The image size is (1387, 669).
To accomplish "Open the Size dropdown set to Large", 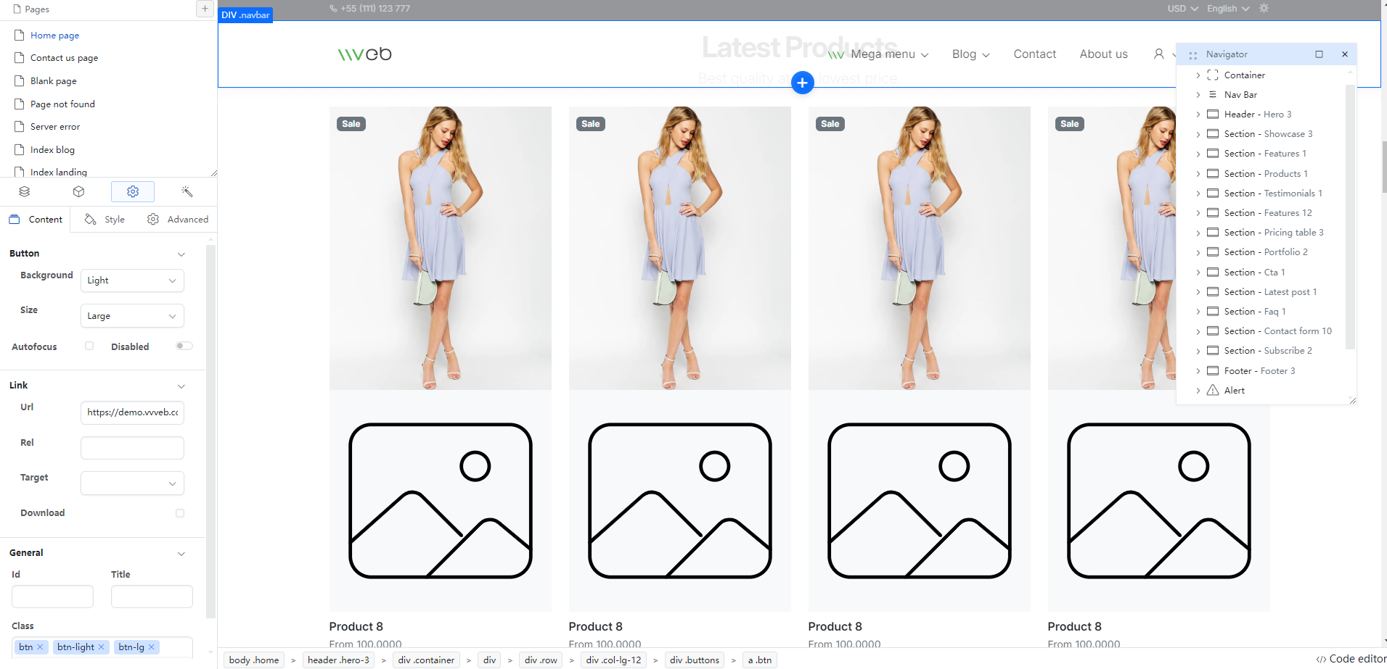I will (x=132, y=316).
